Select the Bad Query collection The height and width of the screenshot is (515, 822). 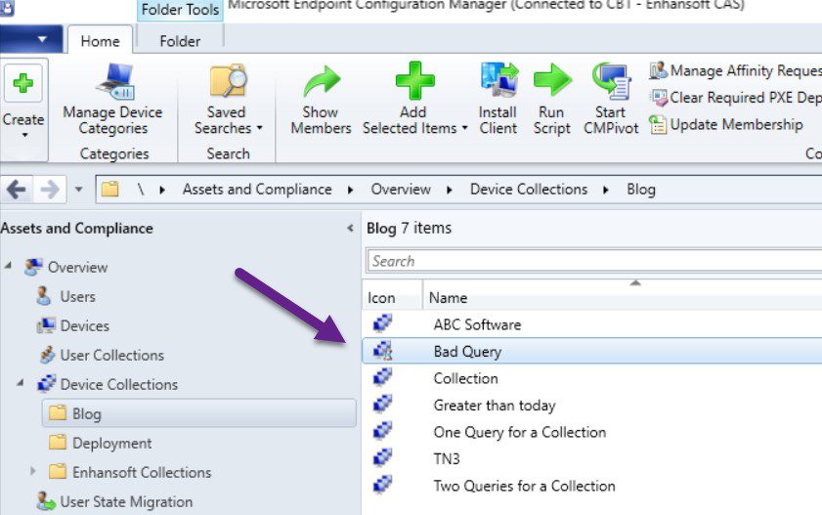[467, 351]
